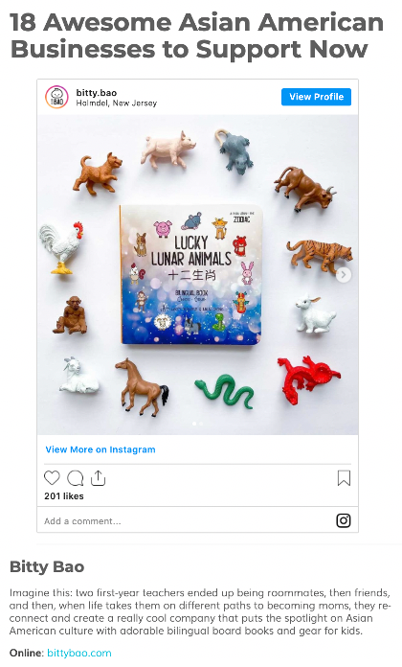Viewport: 402px width, 667px height.
Task: Advance carousel with next arrow
Action: (x=344, y=275)
